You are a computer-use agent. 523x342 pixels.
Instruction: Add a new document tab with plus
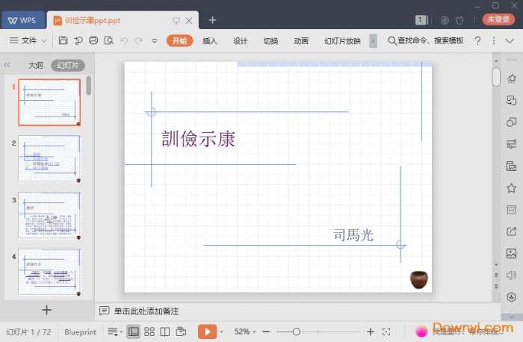click(x=212, y=20)
